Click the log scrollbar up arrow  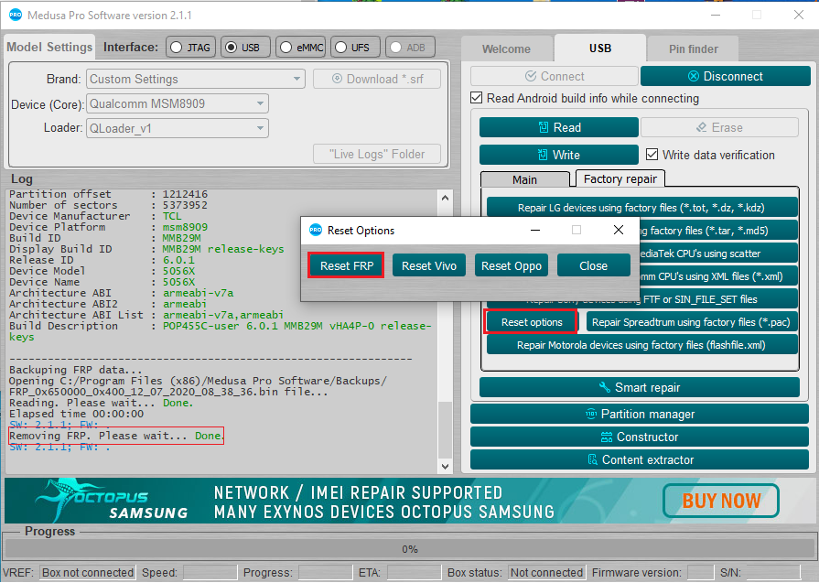(445, 198)
